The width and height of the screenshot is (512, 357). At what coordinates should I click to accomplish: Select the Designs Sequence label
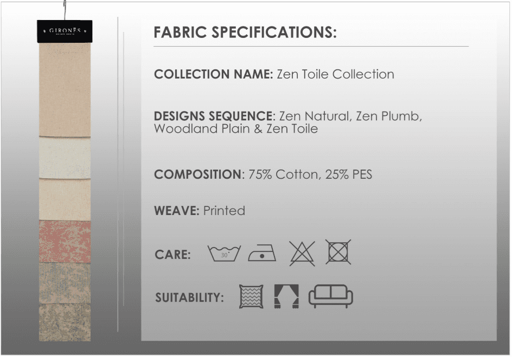[x=213, y=116]
